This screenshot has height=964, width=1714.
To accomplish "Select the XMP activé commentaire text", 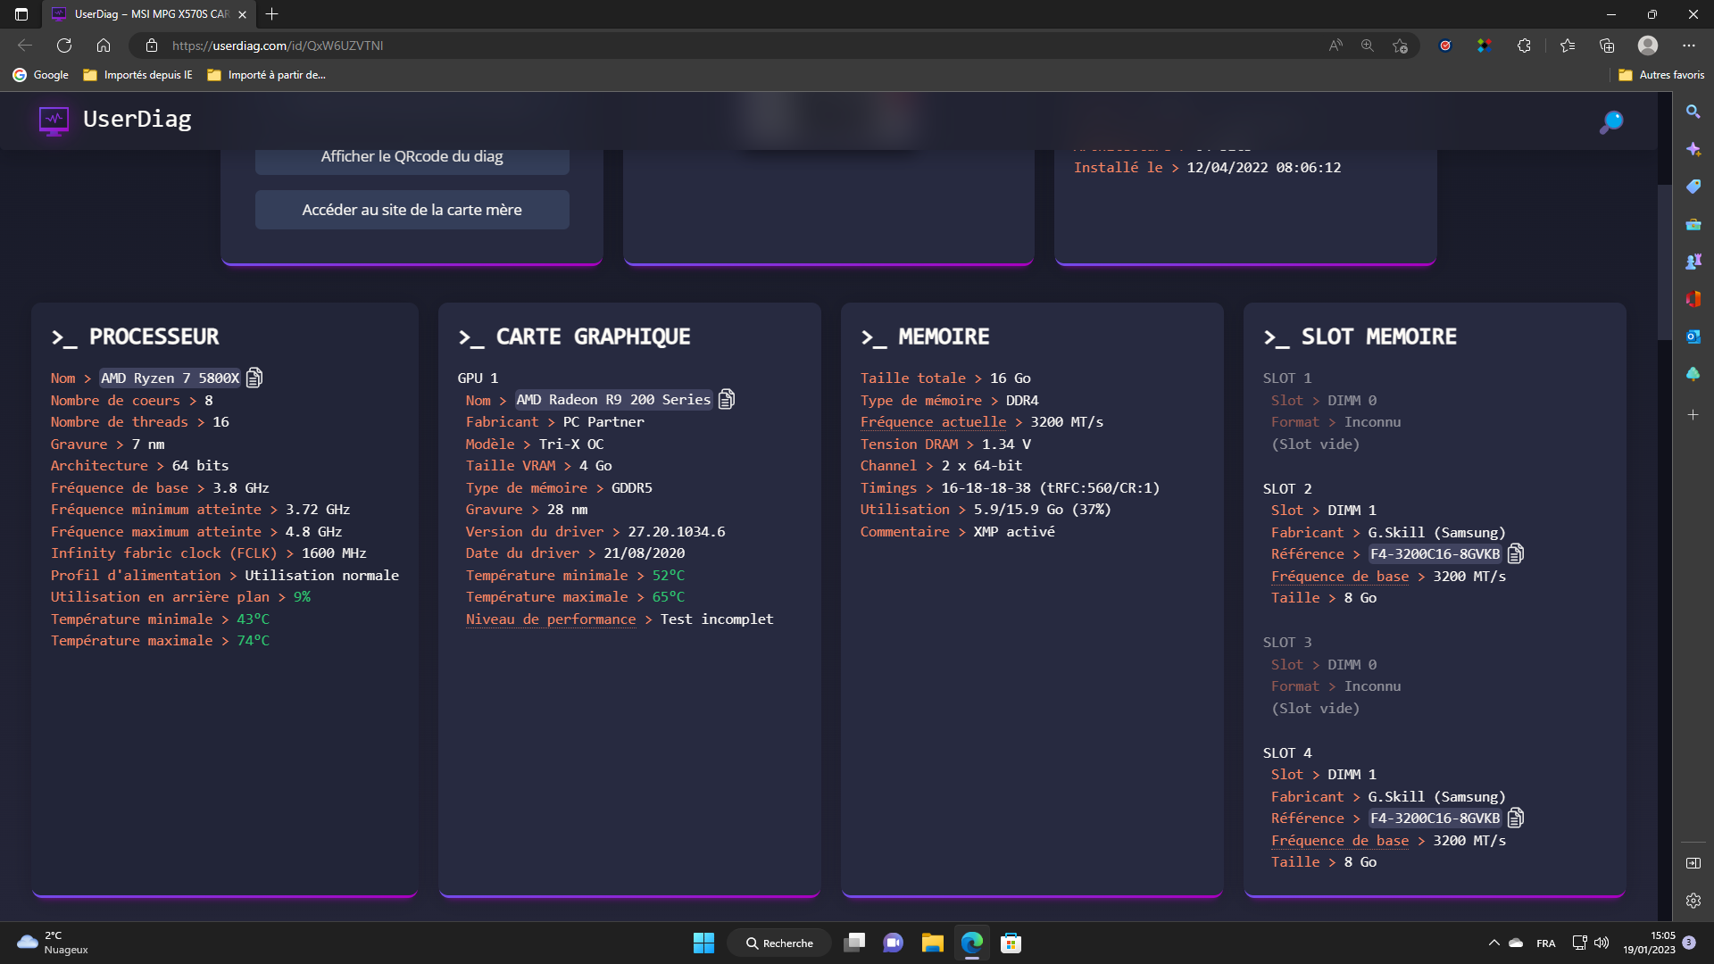I will pyautogui.click(x=1014, y=532).
